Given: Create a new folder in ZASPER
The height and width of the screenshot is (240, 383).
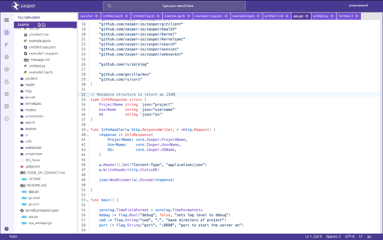Looking at the screenshot, I should pos(44,25).
